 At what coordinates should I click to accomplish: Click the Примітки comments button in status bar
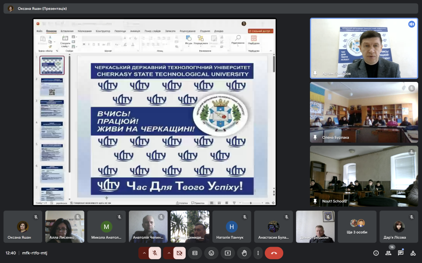click(x=198, y=203)
